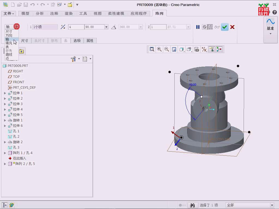Click the browser toggle icon in status bar

pos(12,205)
